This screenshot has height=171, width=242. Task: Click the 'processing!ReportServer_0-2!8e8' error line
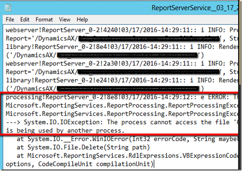(122, 97)
